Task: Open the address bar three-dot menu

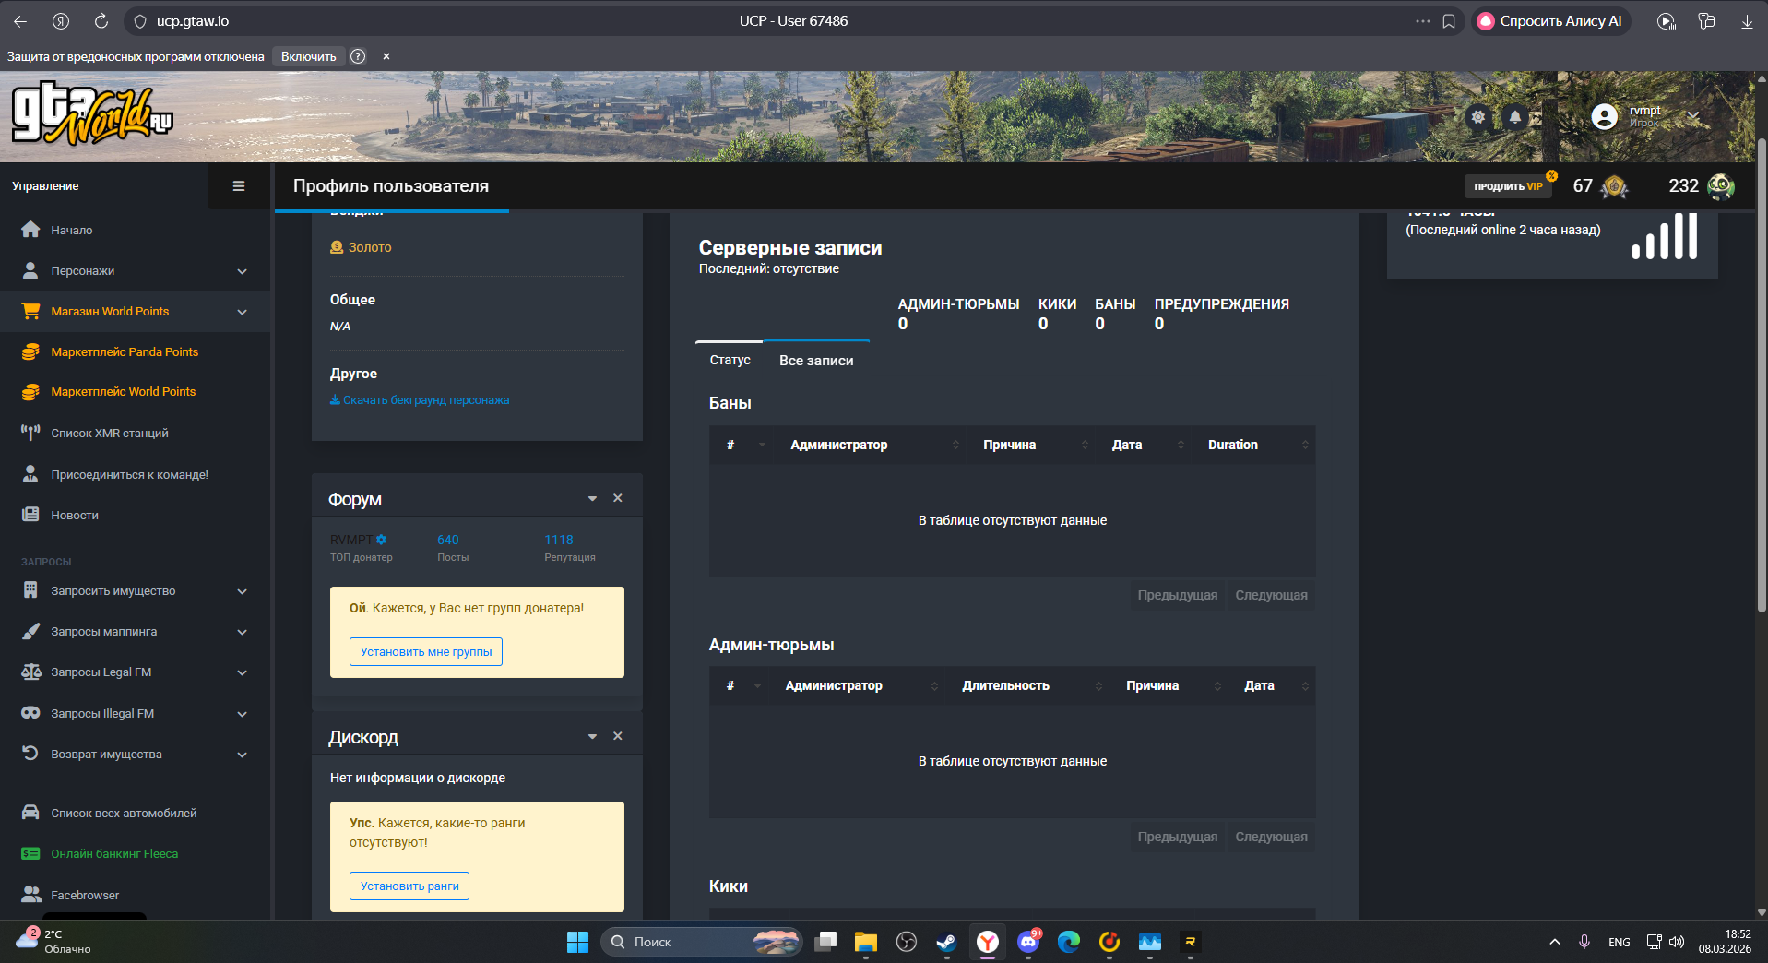Action: tap(1423, 21)
